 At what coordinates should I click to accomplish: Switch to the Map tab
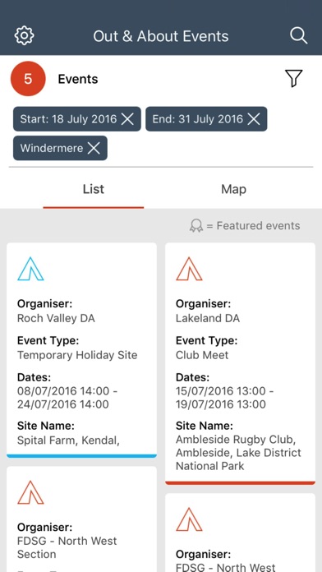(233, 189)
